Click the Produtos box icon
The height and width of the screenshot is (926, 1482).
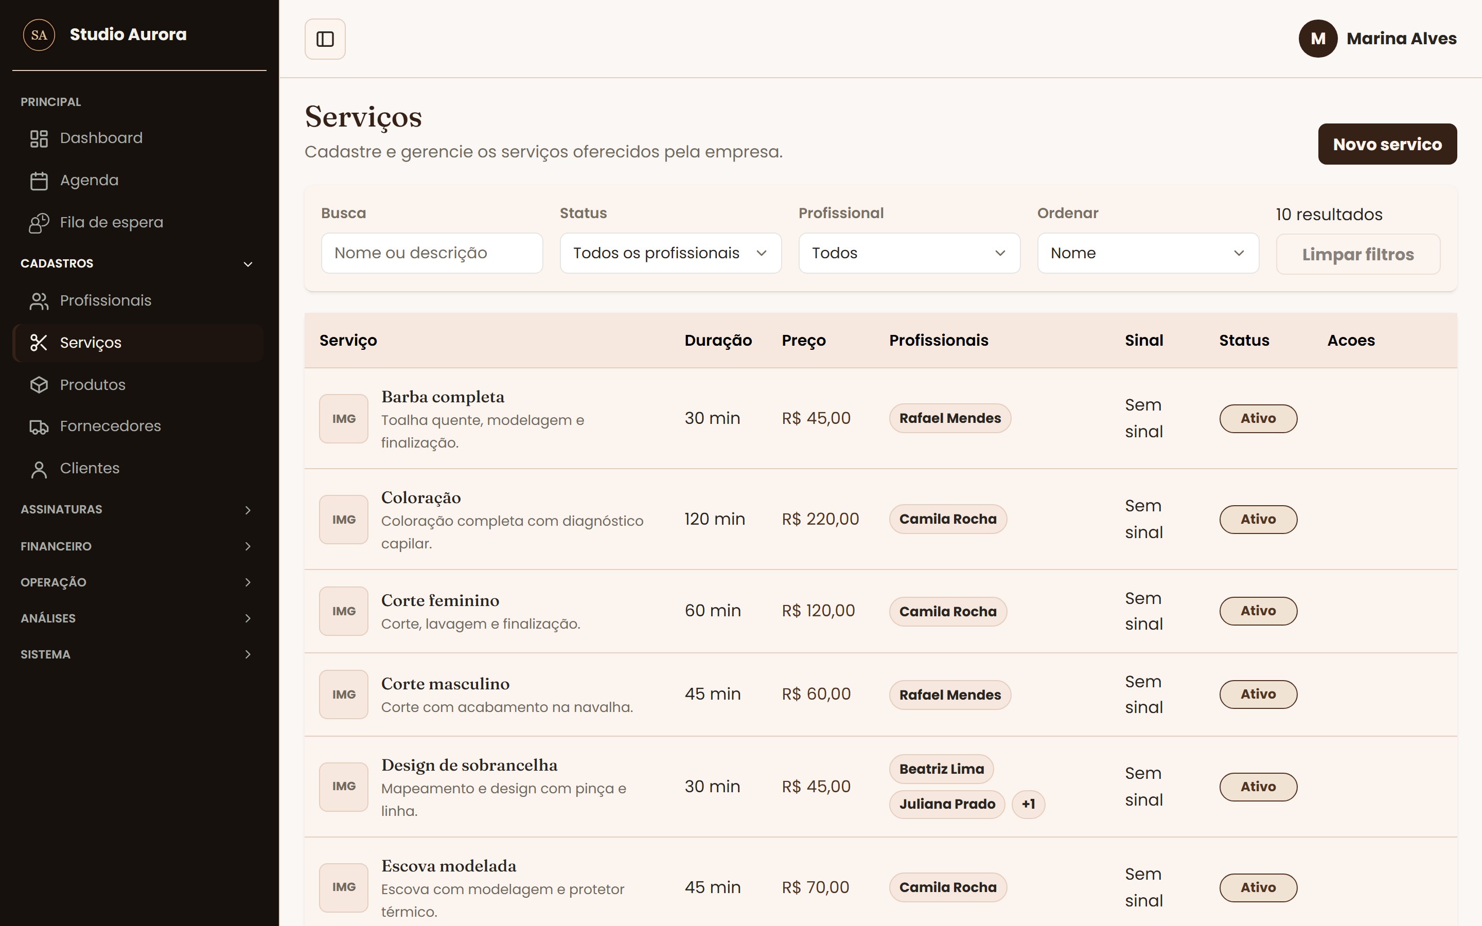[x=39, y=385]
